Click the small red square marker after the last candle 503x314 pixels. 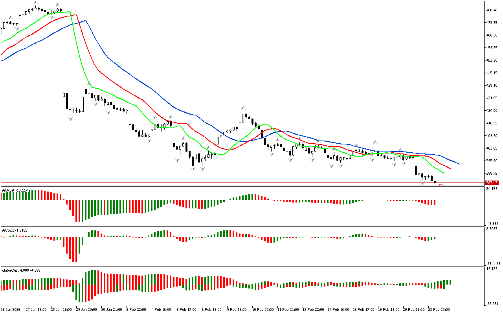click(441, 185)
